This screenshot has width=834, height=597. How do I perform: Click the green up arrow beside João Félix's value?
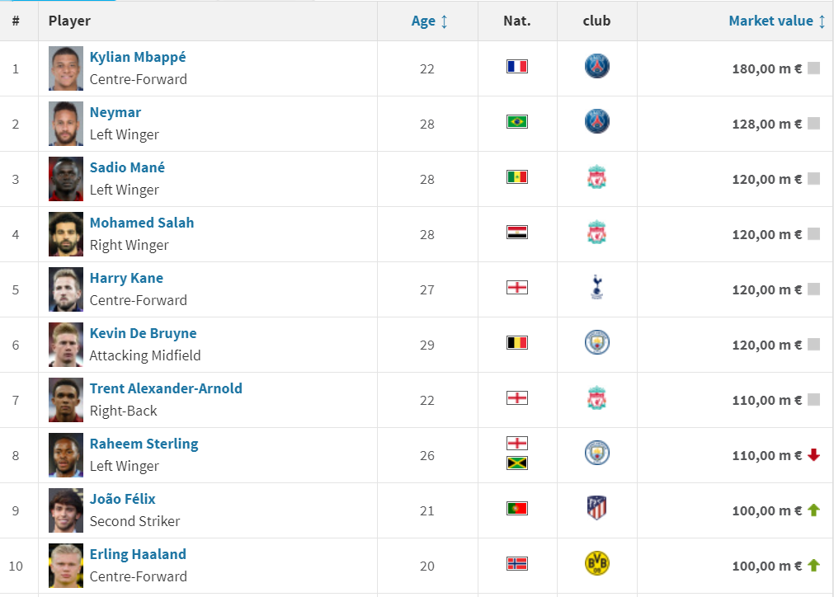(813, 510)
